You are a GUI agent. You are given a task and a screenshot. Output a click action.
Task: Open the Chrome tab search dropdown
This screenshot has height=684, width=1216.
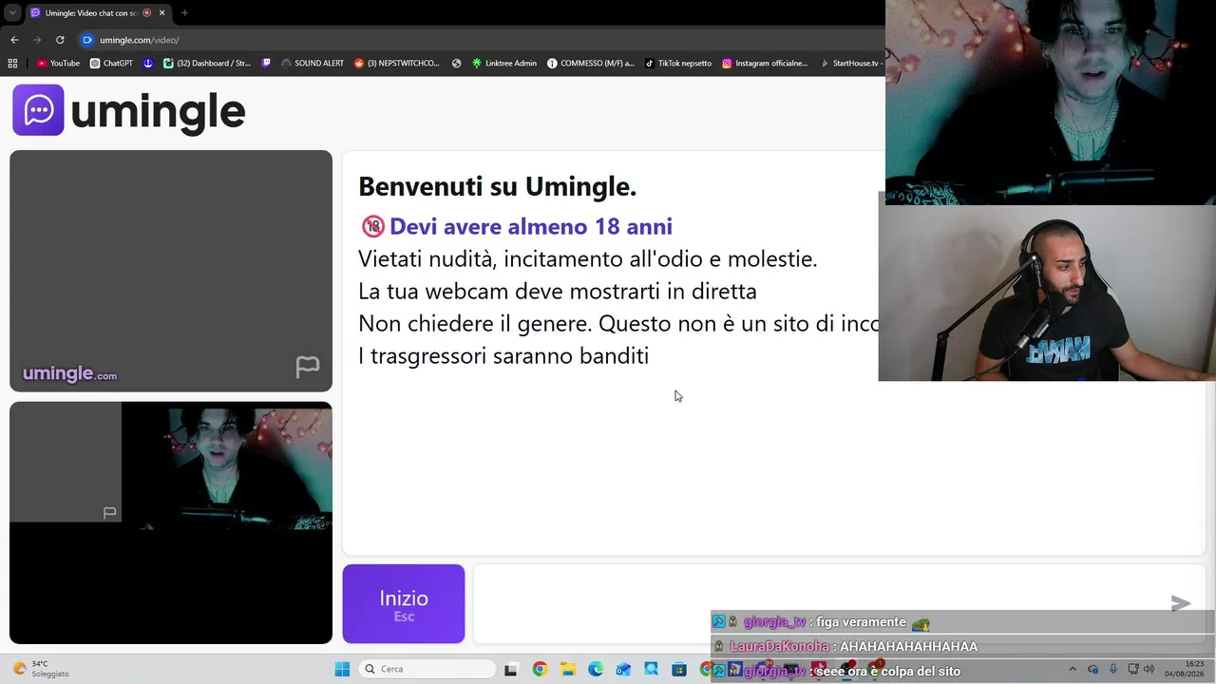click(12, 12)
